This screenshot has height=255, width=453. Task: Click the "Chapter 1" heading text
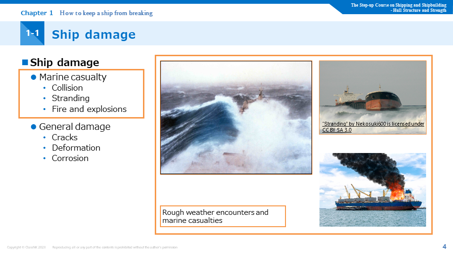click(37, 13)
